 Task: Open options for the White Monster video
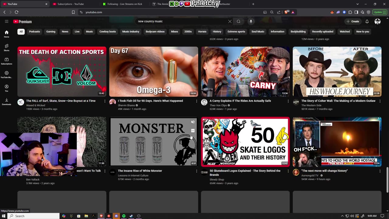(197, 171)
